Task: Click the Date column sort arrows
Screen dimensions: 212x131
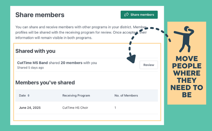Action: (29, 95)
